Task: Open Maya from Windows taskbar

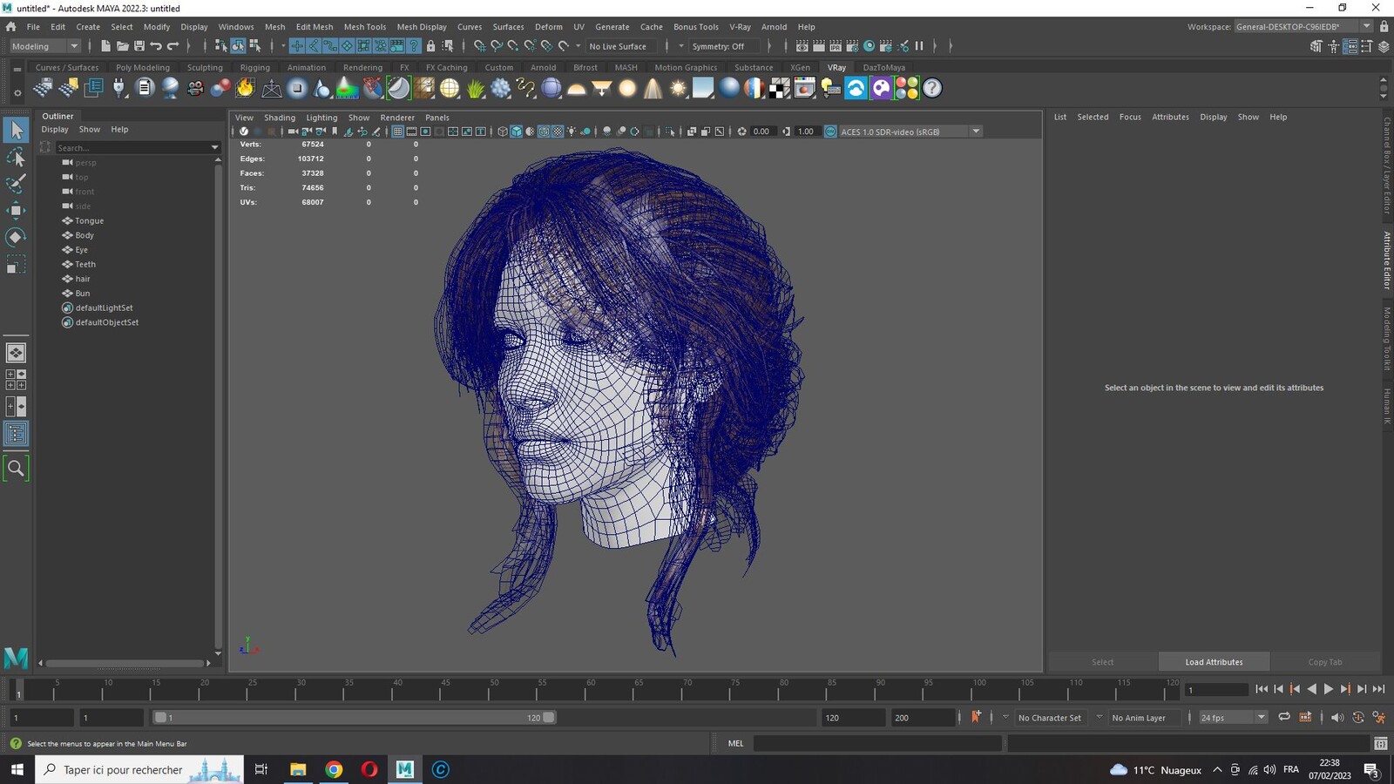Action: tap(405, 769)
